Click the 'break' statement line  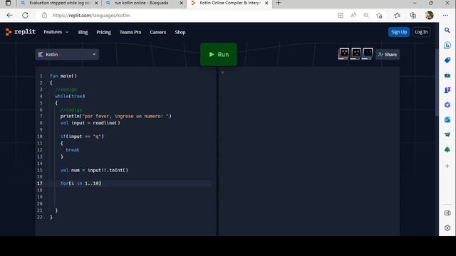point(73,150)
